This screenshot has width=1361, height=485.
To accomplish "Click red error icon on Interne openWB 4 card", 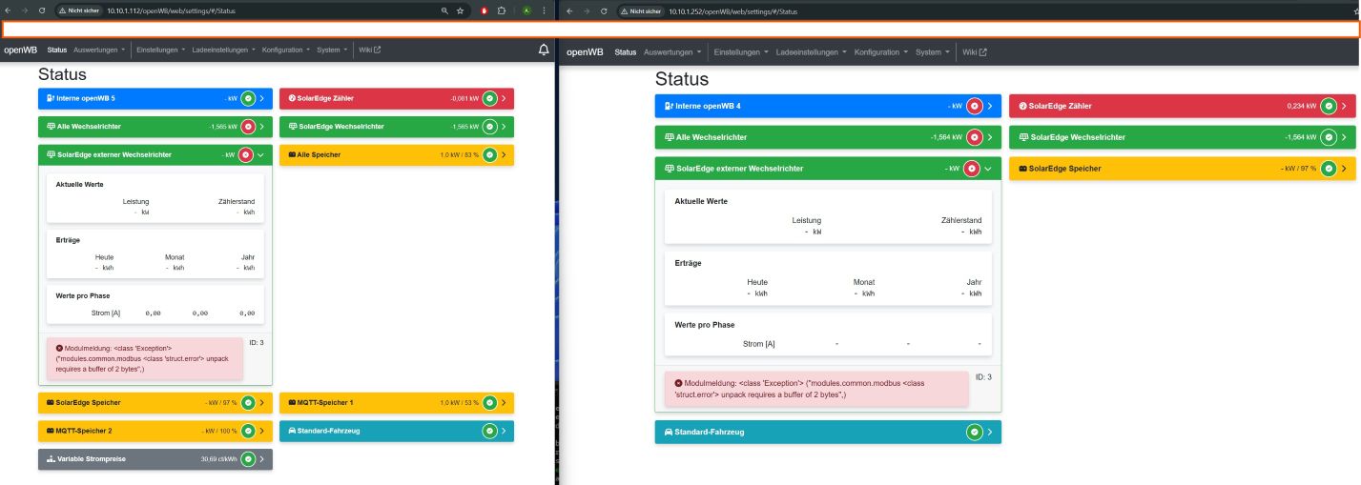I will click(x=975, y=107).
